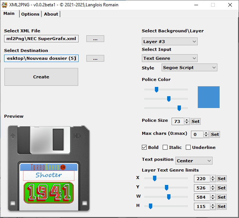Click Set button for X limit
Image resolution: width=239 pixels, height=218 pixels.
coord(222,179)
